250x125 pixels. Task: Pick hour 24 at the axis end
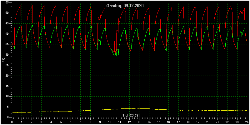click(x=247, y=122)
